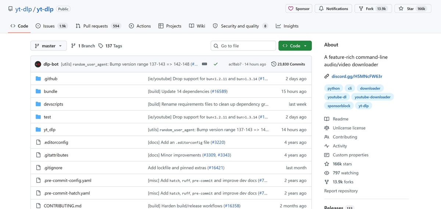
Task: Open the Pull requests tab
Action: coord(98,26)
